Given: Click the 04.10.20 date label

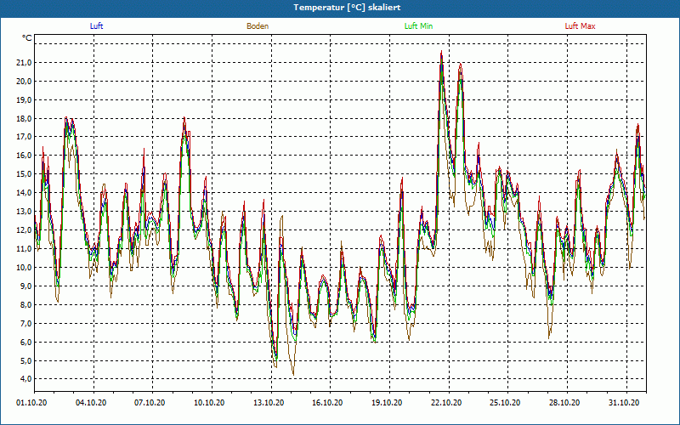Looking at the screenshot, I should [x=91, y=403].
